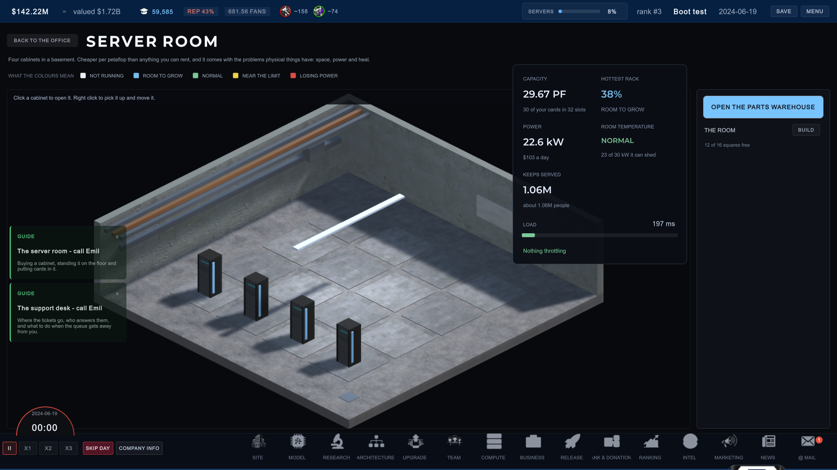The width and height of the screenshot is (837, 470).
Task: Open the leftmost server cabinet in the room
Action: click(x=210, y=273)
